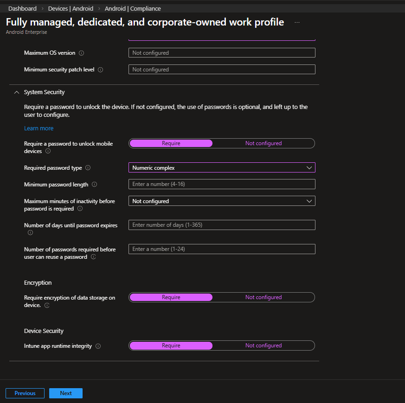Screen dimensions: 405x403
Task: Click info icon next to Minimum password length
Action: (x=95, y=185)
